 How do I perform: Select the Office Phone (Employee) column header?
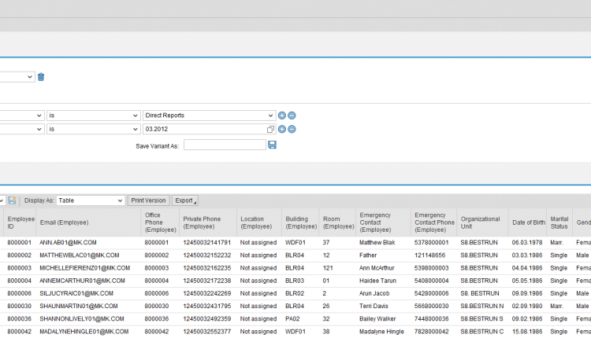(160, 222)
